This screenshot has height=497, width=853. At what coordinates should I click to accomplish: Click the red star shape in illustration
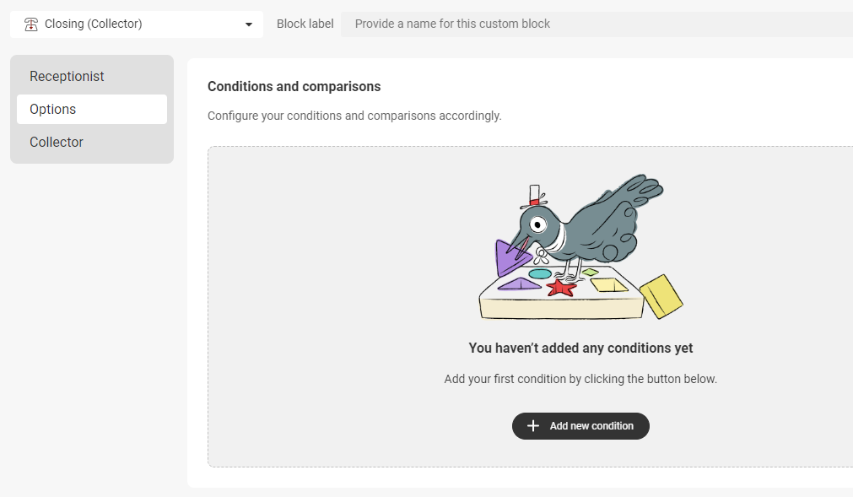tap(561, 288)
